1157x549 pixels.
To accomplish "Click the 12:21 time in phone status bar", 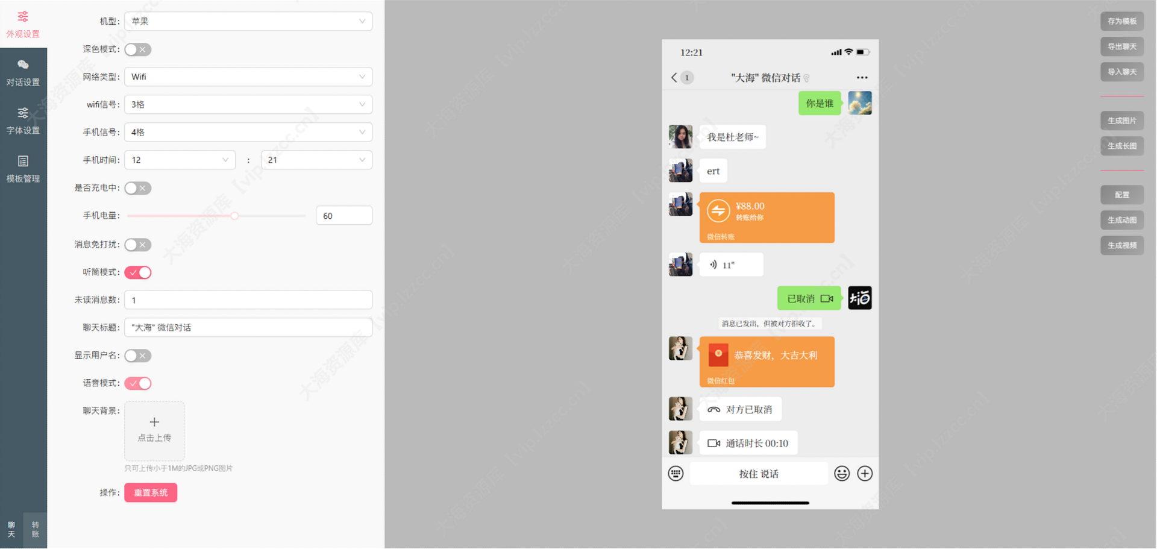I will (691, 52).
